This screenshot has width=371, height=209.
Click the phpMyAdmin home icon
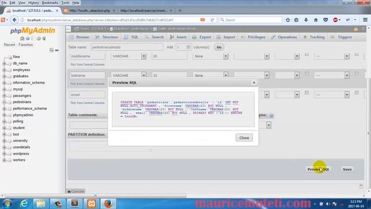point(22,38)
